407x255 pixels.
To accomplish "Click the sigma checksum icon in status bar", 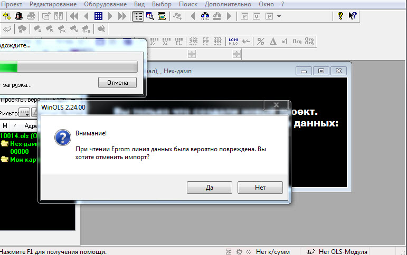I will 229,252.
